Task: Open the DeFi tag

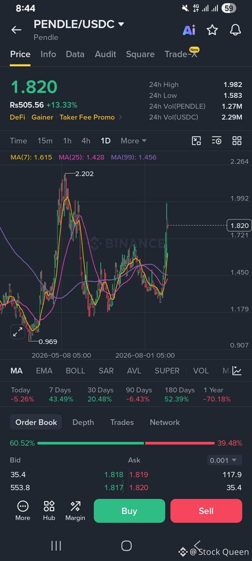Action: [x=17, y=117]
